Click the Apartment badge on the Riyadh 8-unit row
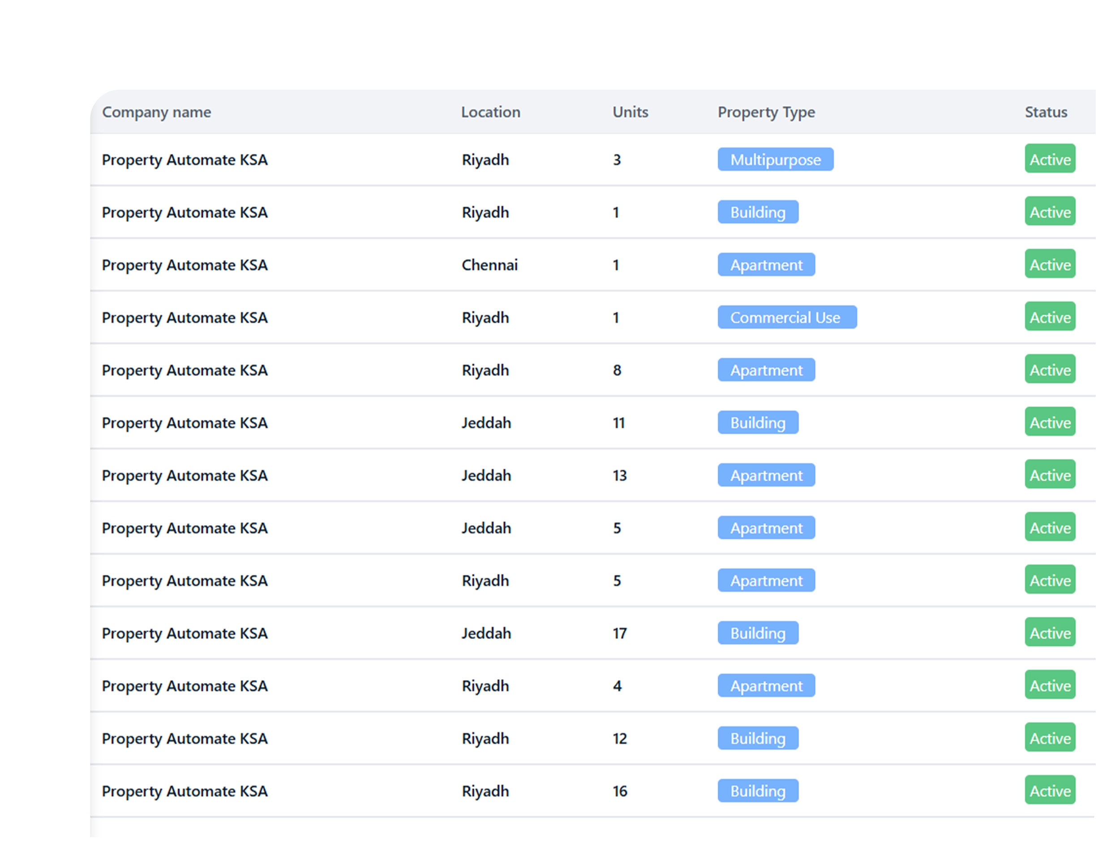This screenshot has width=1098, height=847. (x=766, y=369)
